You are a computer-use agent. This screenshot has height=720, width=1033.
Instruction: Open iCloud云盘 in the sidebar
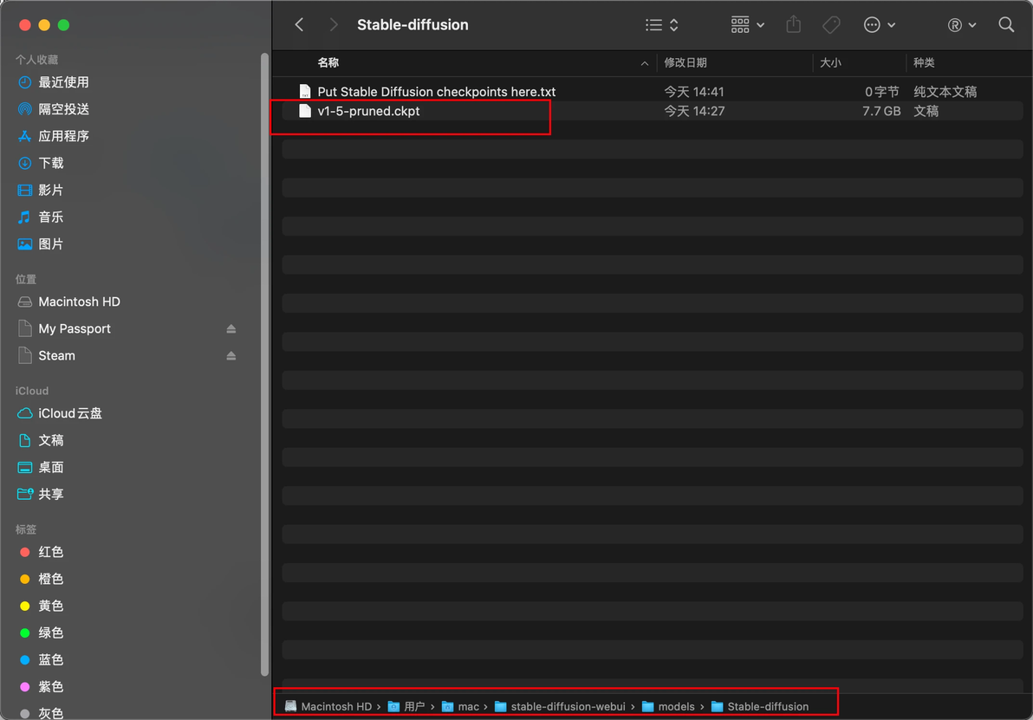coord(70,413)
